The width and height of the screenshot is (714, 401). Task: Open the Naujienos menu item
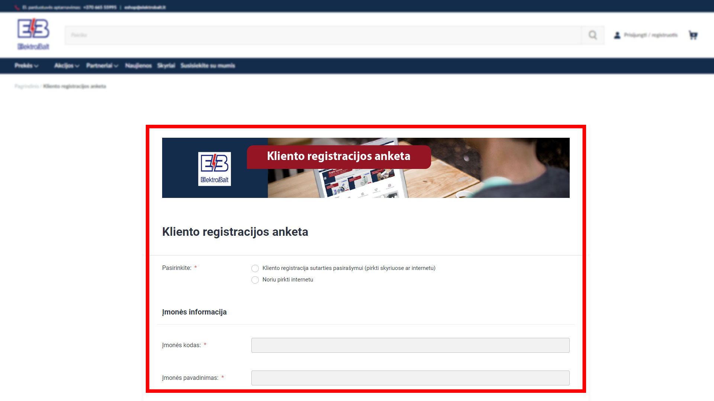point(138,66)
